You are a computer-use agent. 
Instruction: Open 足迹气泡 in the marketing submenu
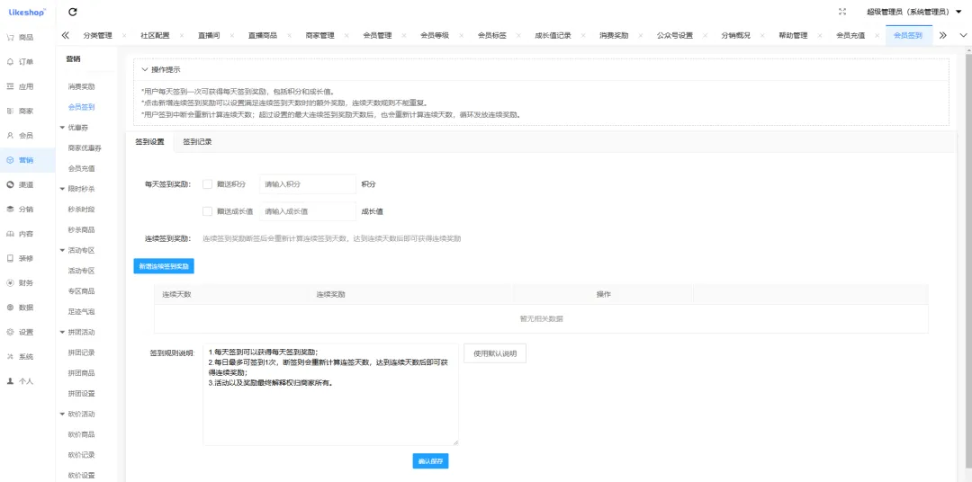pyautogui.click(x=81, y=312)
